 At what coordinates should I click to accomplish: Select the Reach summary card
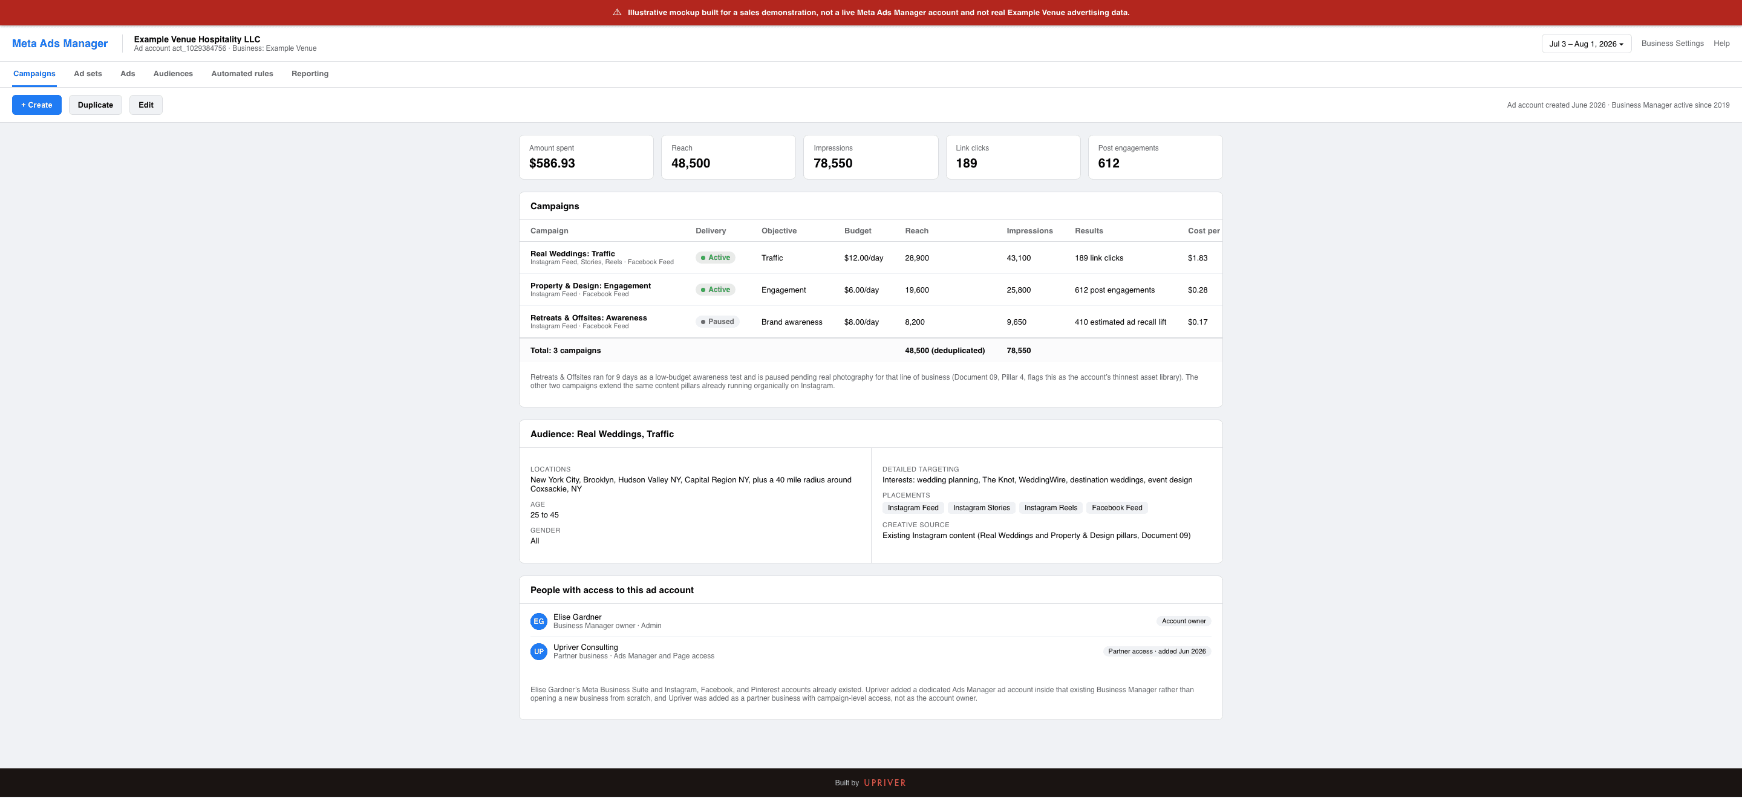coord(728,157)
